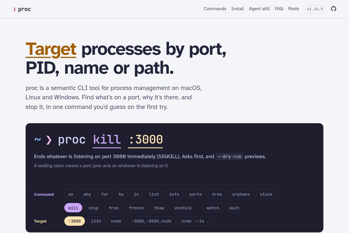The image size is (349, 233).
Task: Open the Commands nav link
Action: pyautogui.click(x=215, y=9)
